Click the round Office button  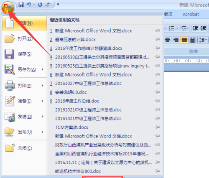(8, 8)
